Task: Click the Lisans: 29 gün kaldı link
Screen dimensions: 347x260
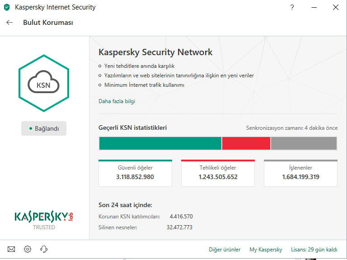Action: (314, 250)
